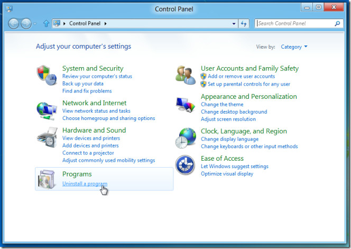
Task: Click the Uninstall a program link
Action: point(85,183)
